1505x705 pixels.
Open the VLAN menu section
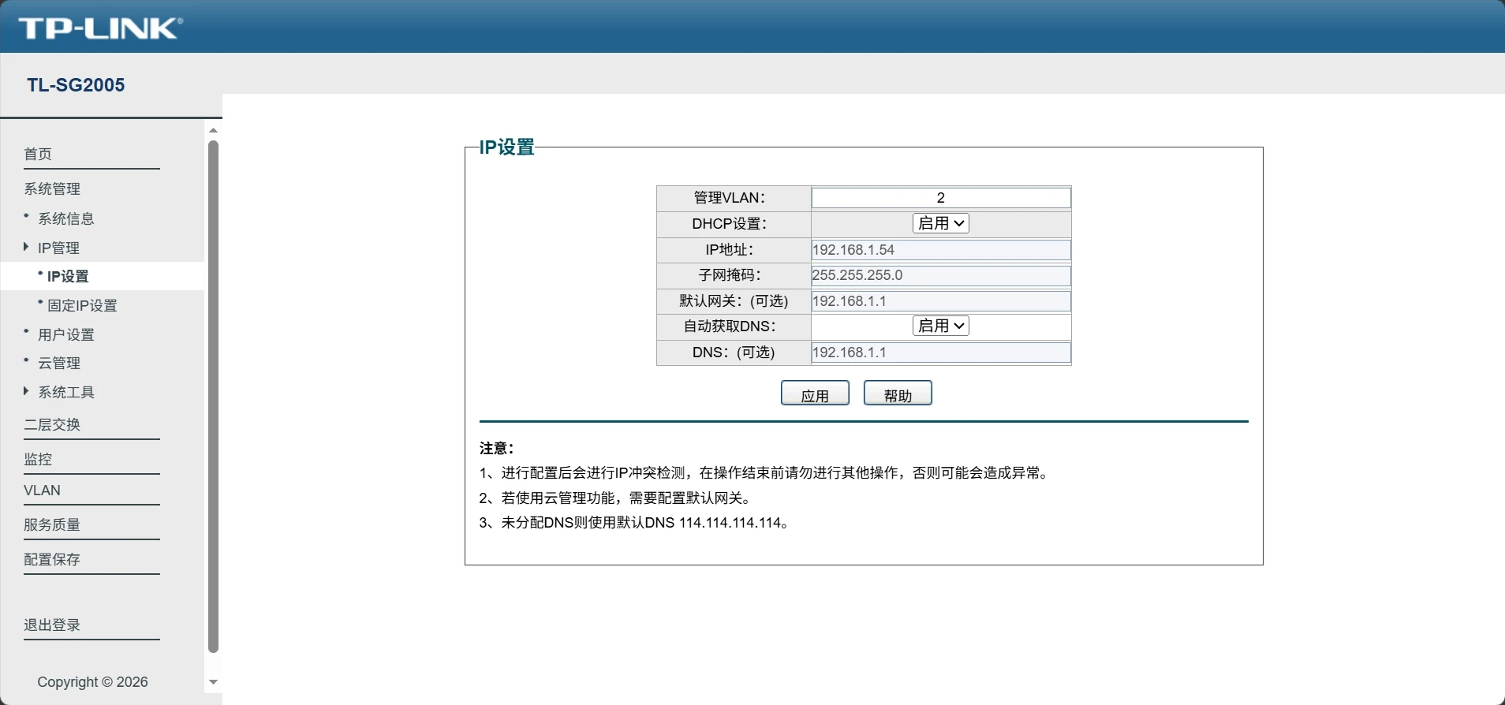tap(42, 491)
